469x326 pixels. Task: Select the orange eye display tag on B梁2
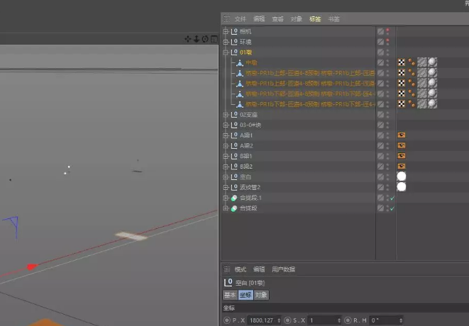pos(402,166)
